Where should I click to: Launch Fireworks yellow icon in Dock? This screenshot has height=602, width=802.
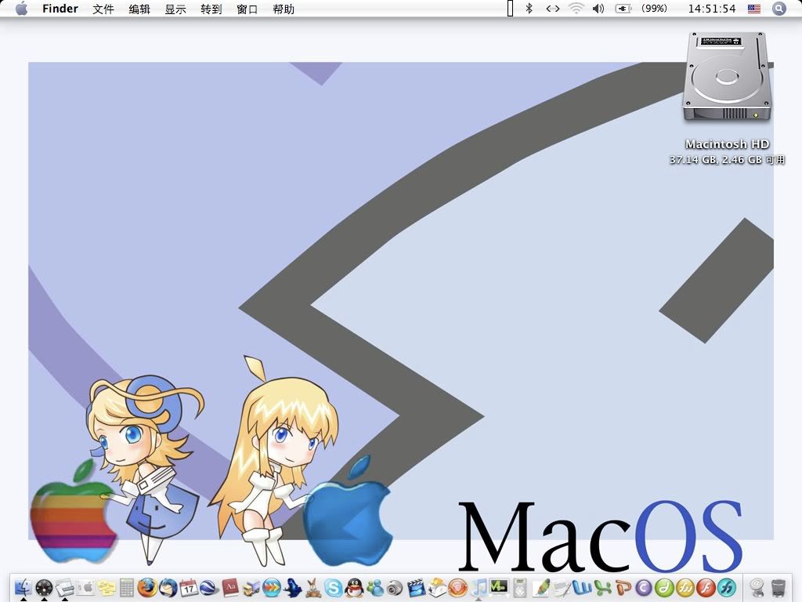(x=686, y=586)
